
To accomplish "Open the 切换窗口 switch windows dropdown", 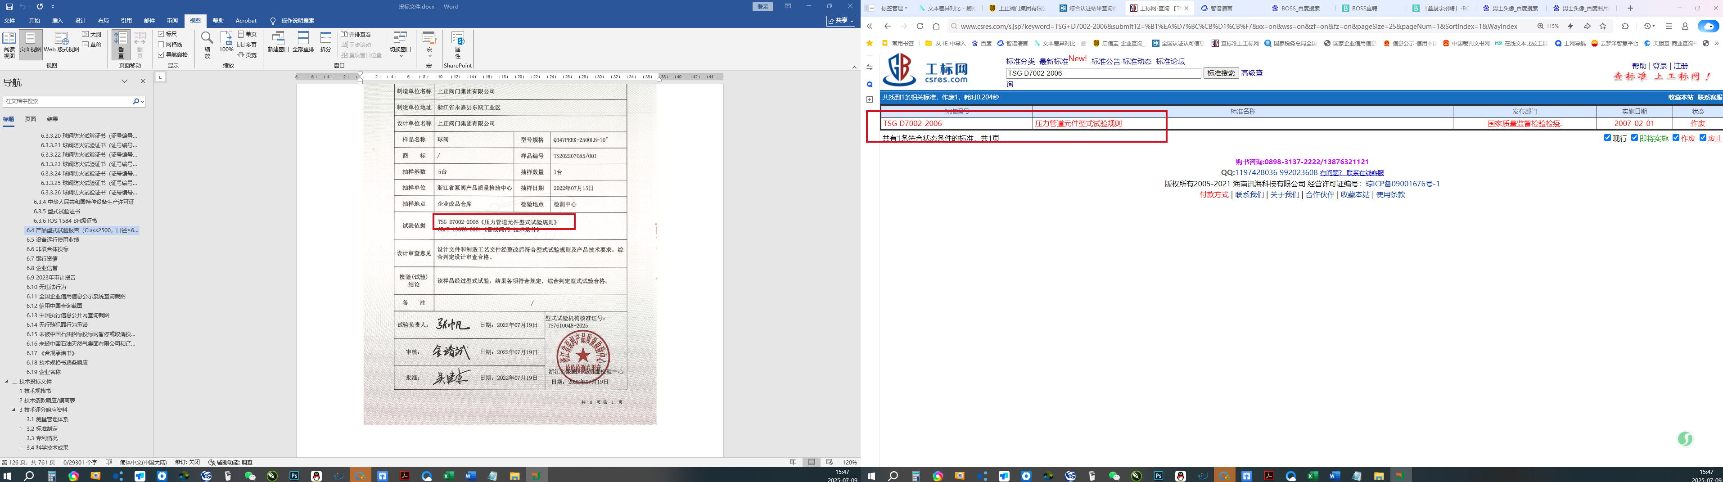I will point(401,45).
